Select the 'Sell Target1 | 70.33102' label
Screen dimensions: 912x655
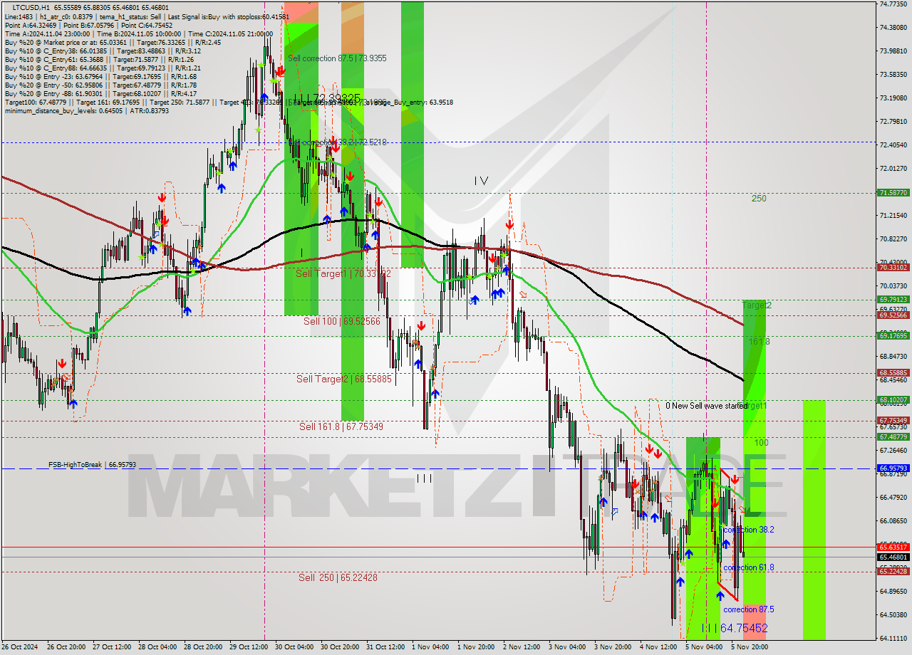tap(343, 273)
